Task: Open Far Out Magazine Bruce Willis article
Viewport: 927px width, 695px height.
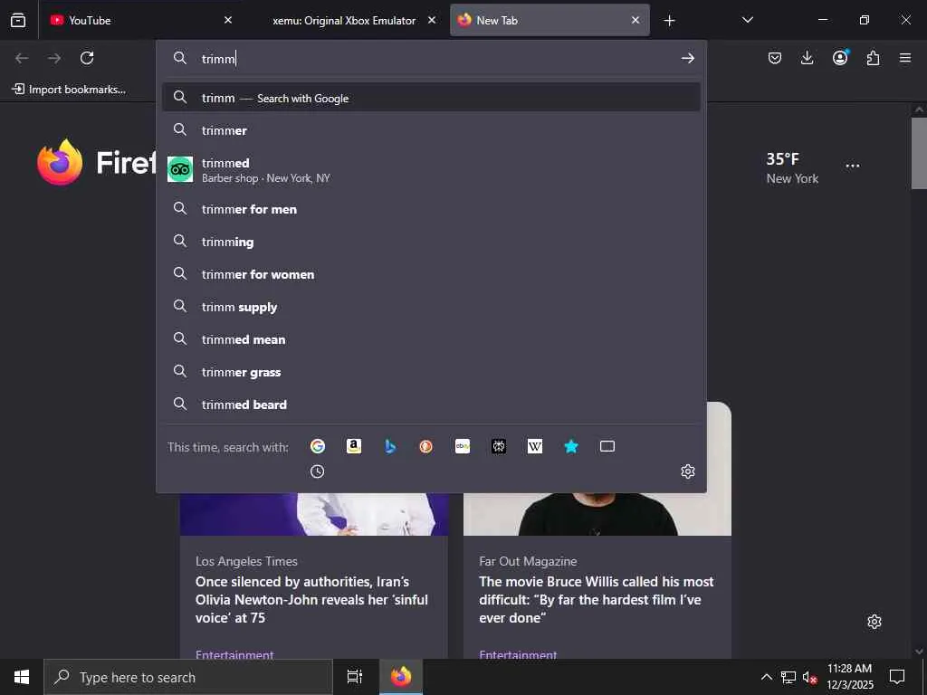Action: (596, 599)
